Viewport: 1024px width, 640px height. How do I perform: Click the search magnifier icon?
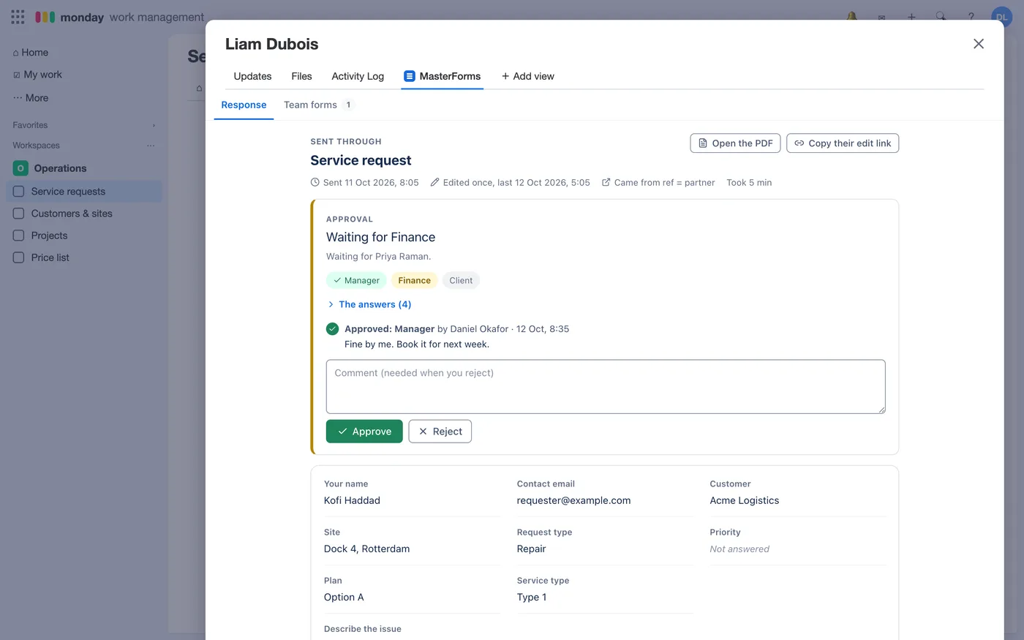click(941, 17)
